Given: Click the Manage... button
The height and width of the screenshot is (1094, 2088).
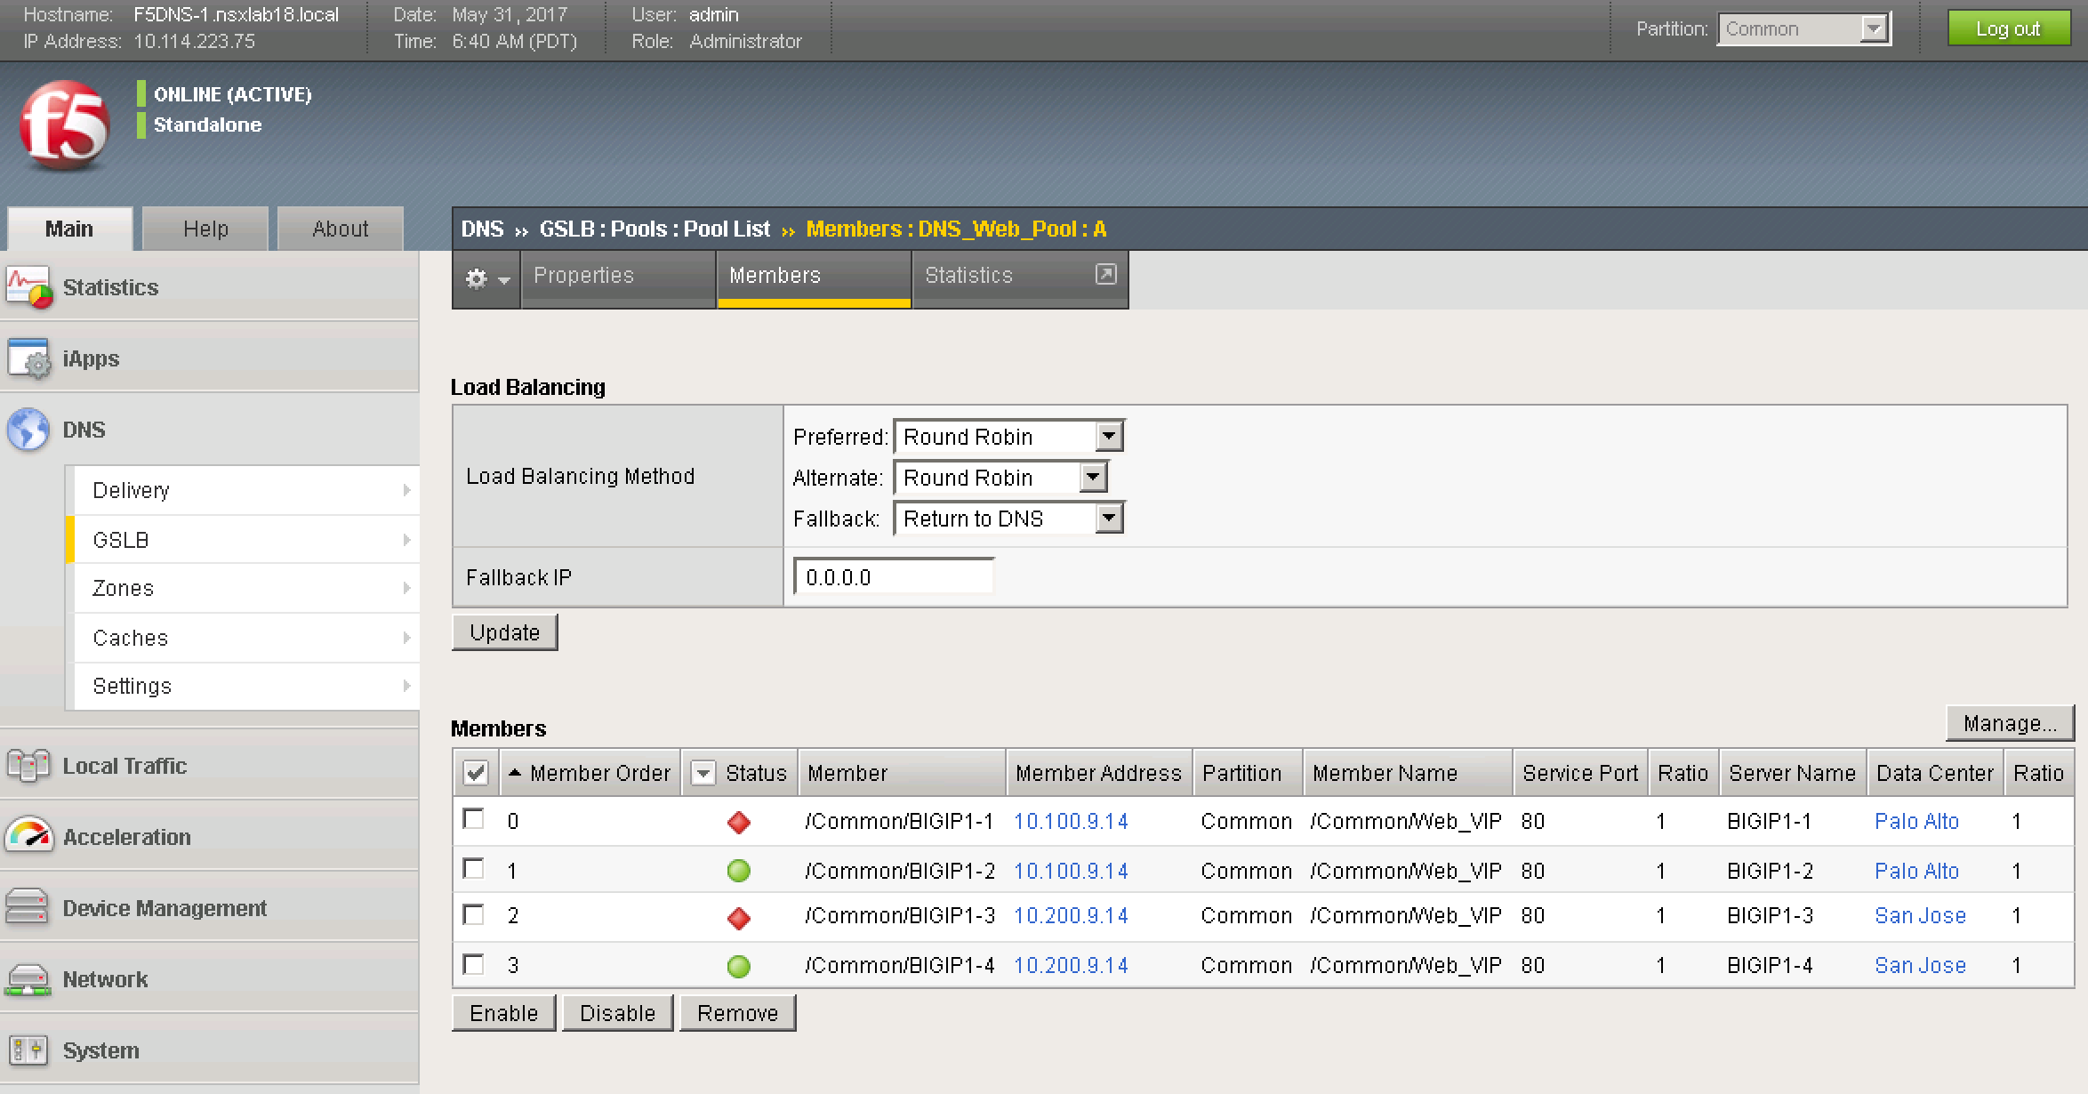Looking at the screenshot, I should click(x=2009, y=724).
